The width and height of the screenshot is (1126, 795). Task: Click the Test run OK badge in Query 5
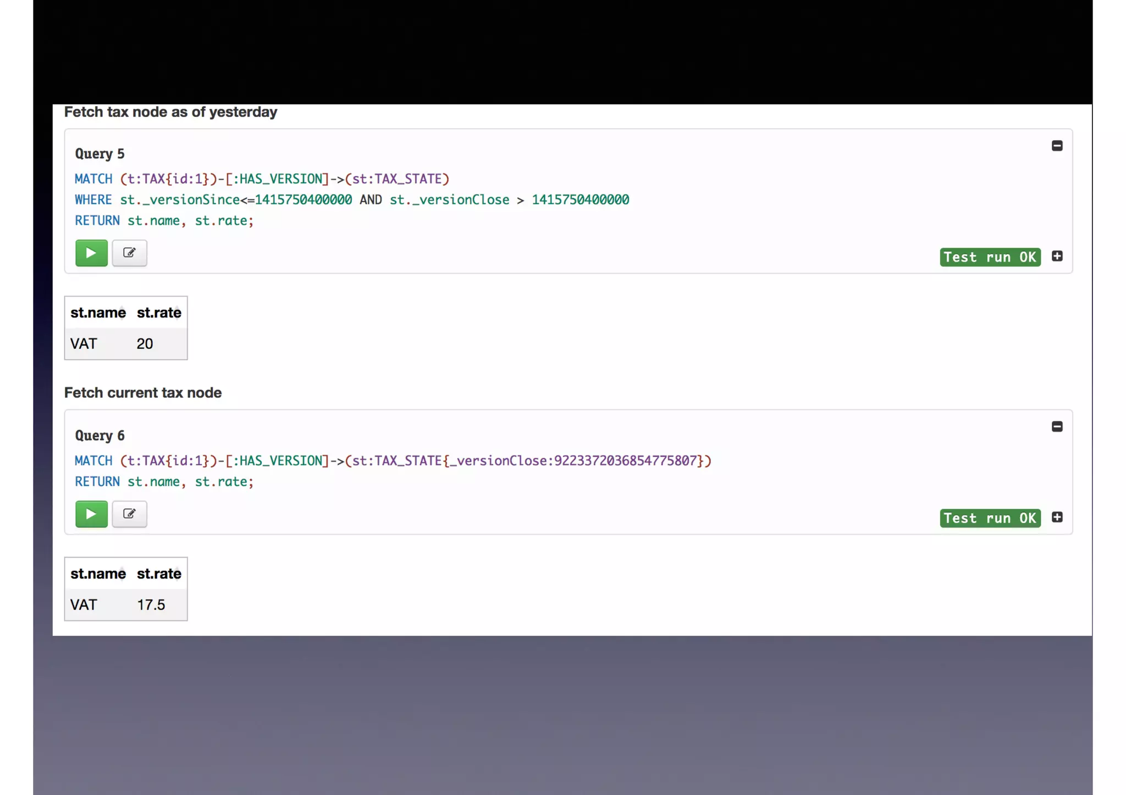[990, 257]
